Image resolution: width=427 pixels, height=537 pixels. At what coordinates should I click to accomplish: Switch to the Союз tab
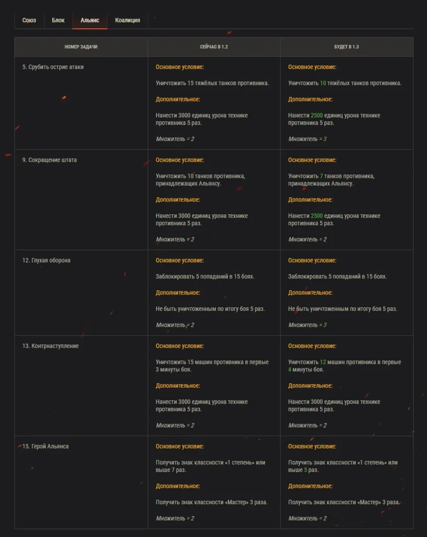pos(29,20)
